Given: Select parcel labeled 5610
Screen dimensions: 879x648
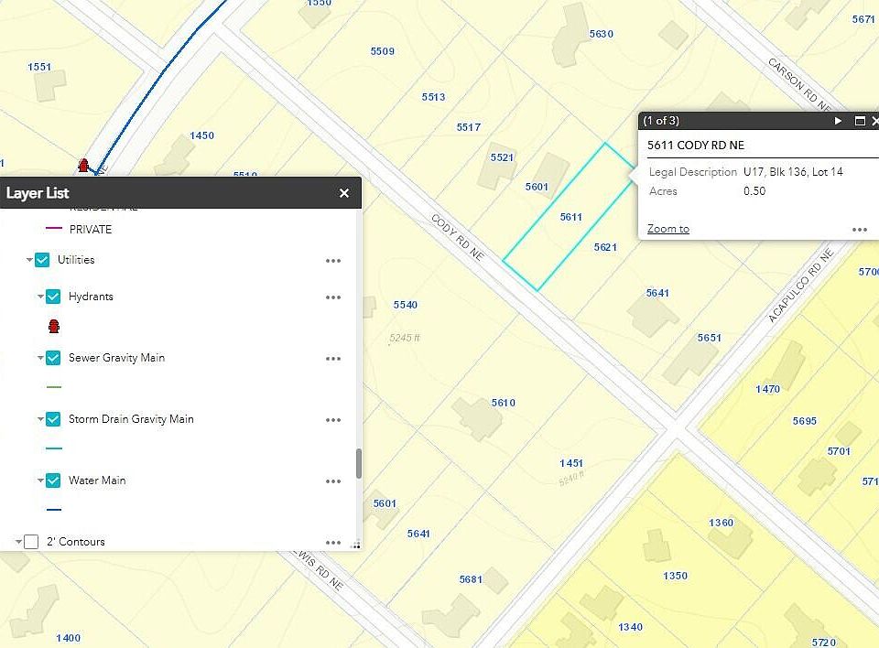Looking at the screenshot, I should (x=504, y=403).
